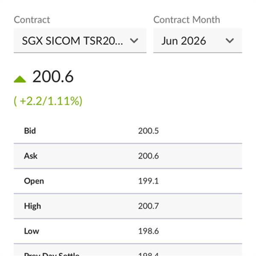Click the Open value 199.1
256x256 pixels.
click(148, 181)
